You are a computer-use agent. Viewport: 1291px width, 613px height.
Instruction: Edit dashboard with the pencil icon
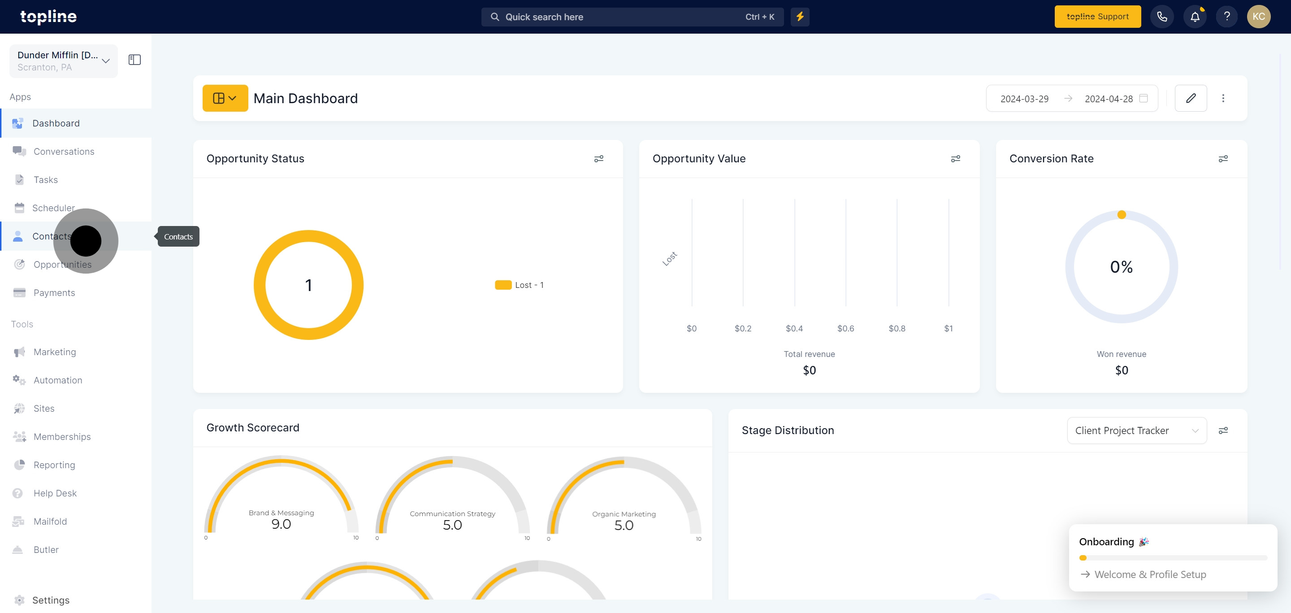pyautogui.click(x=1190, y=98)
